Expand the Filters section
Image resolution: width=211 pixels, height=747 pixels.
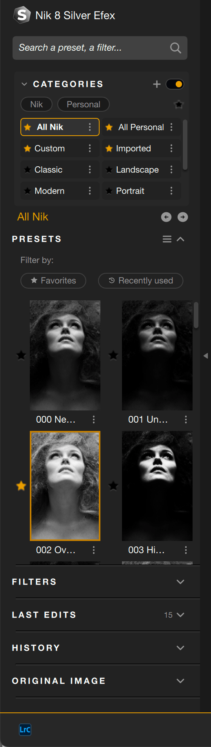(180, 582)
